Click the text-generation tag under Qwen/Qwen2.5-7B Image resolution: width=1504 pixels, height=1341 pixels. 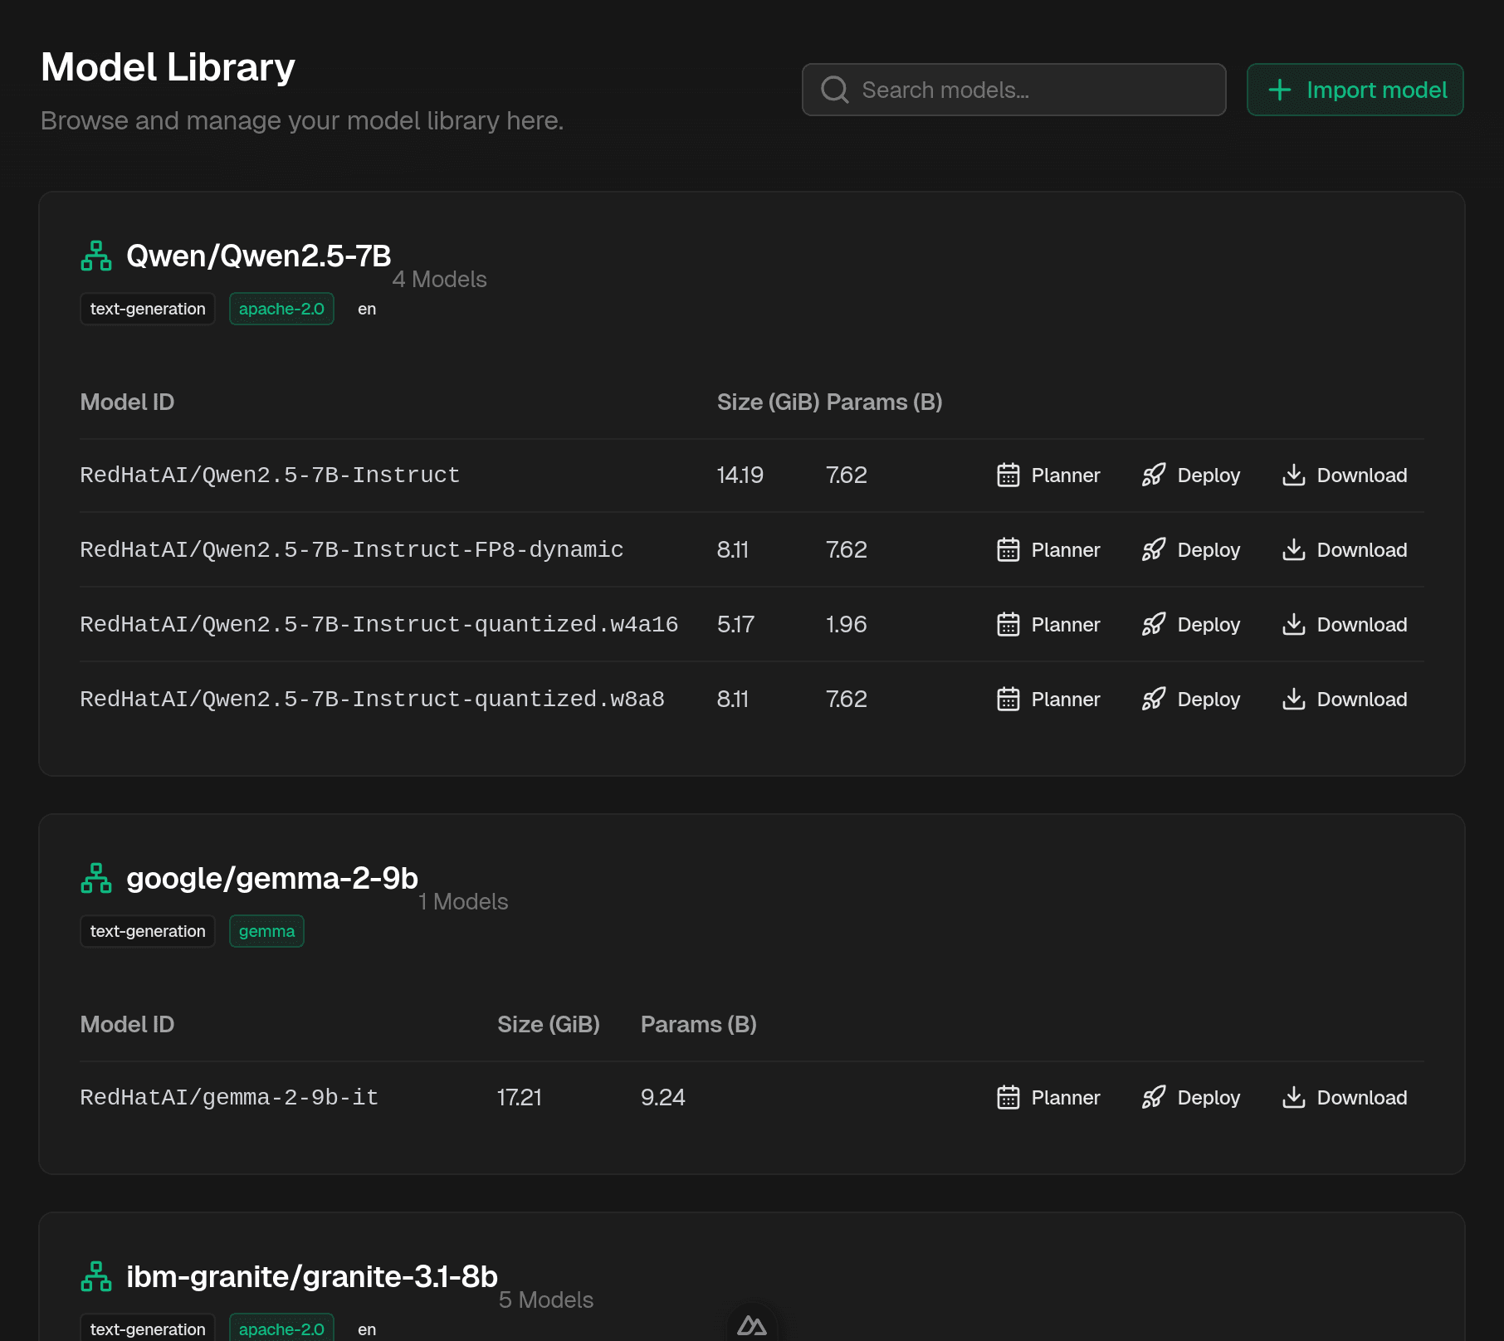click(148, 309)
